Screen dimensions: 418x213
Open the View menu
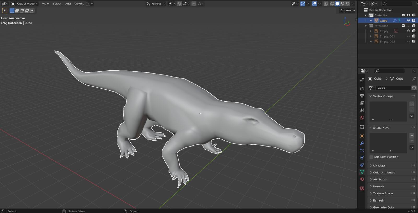point(45,4)
